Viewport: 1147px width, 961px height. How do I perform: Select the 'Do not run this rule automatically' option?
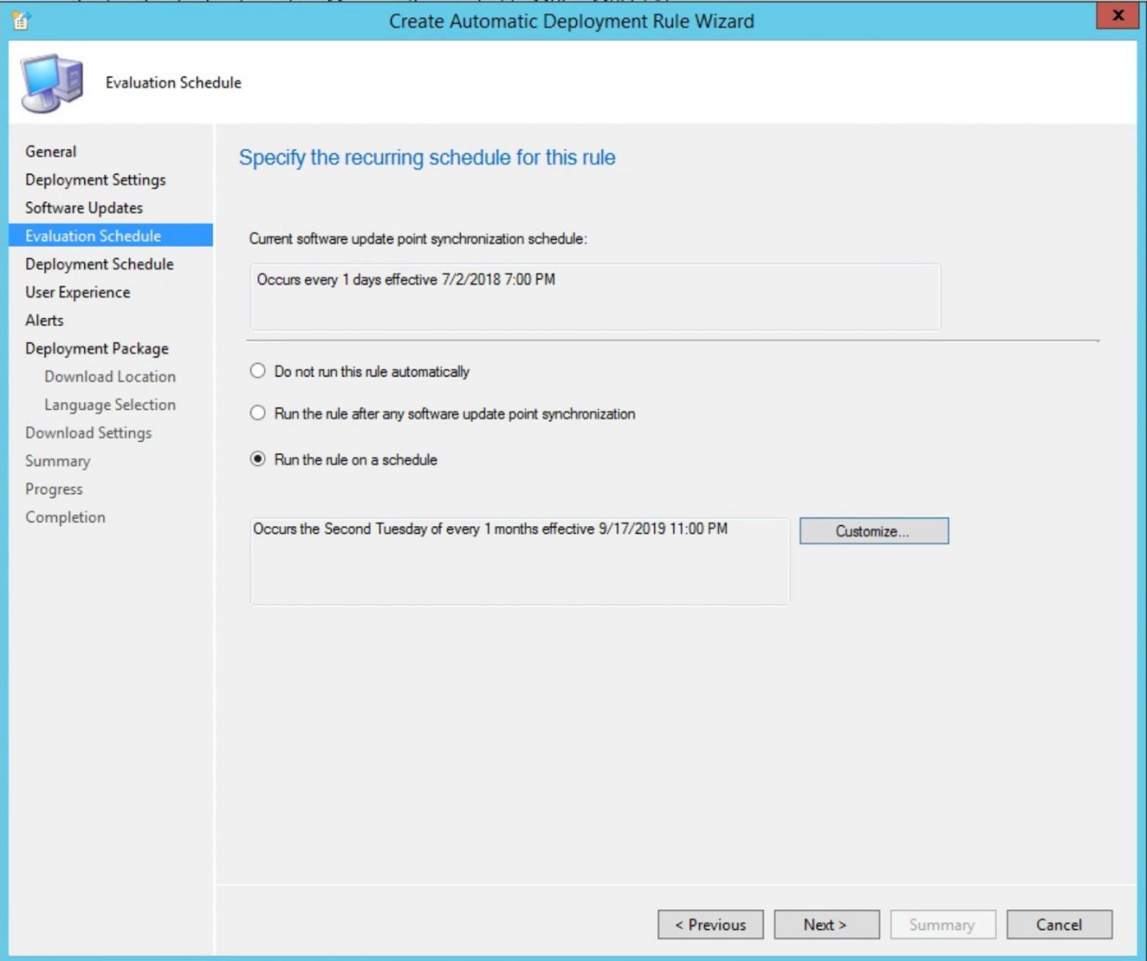pos(256,370)
